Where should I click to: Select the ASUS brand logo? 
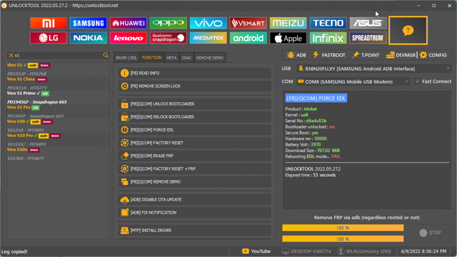(x=368, y=23)
